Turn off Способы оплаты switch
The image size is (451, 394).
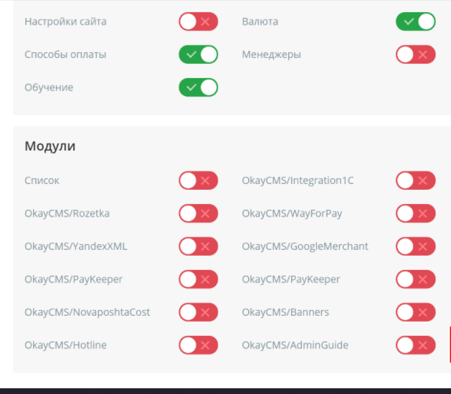(x=198, y=54)
